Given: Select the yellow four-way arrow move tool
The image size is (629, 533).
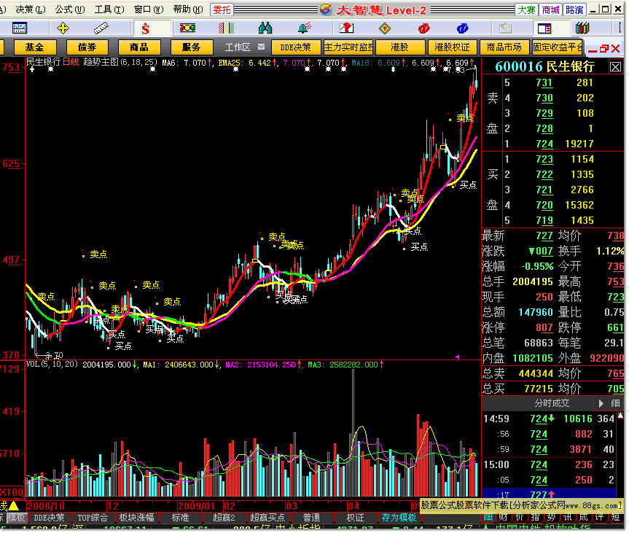Looking at the screenshot, I should click(x=63, y=28).
